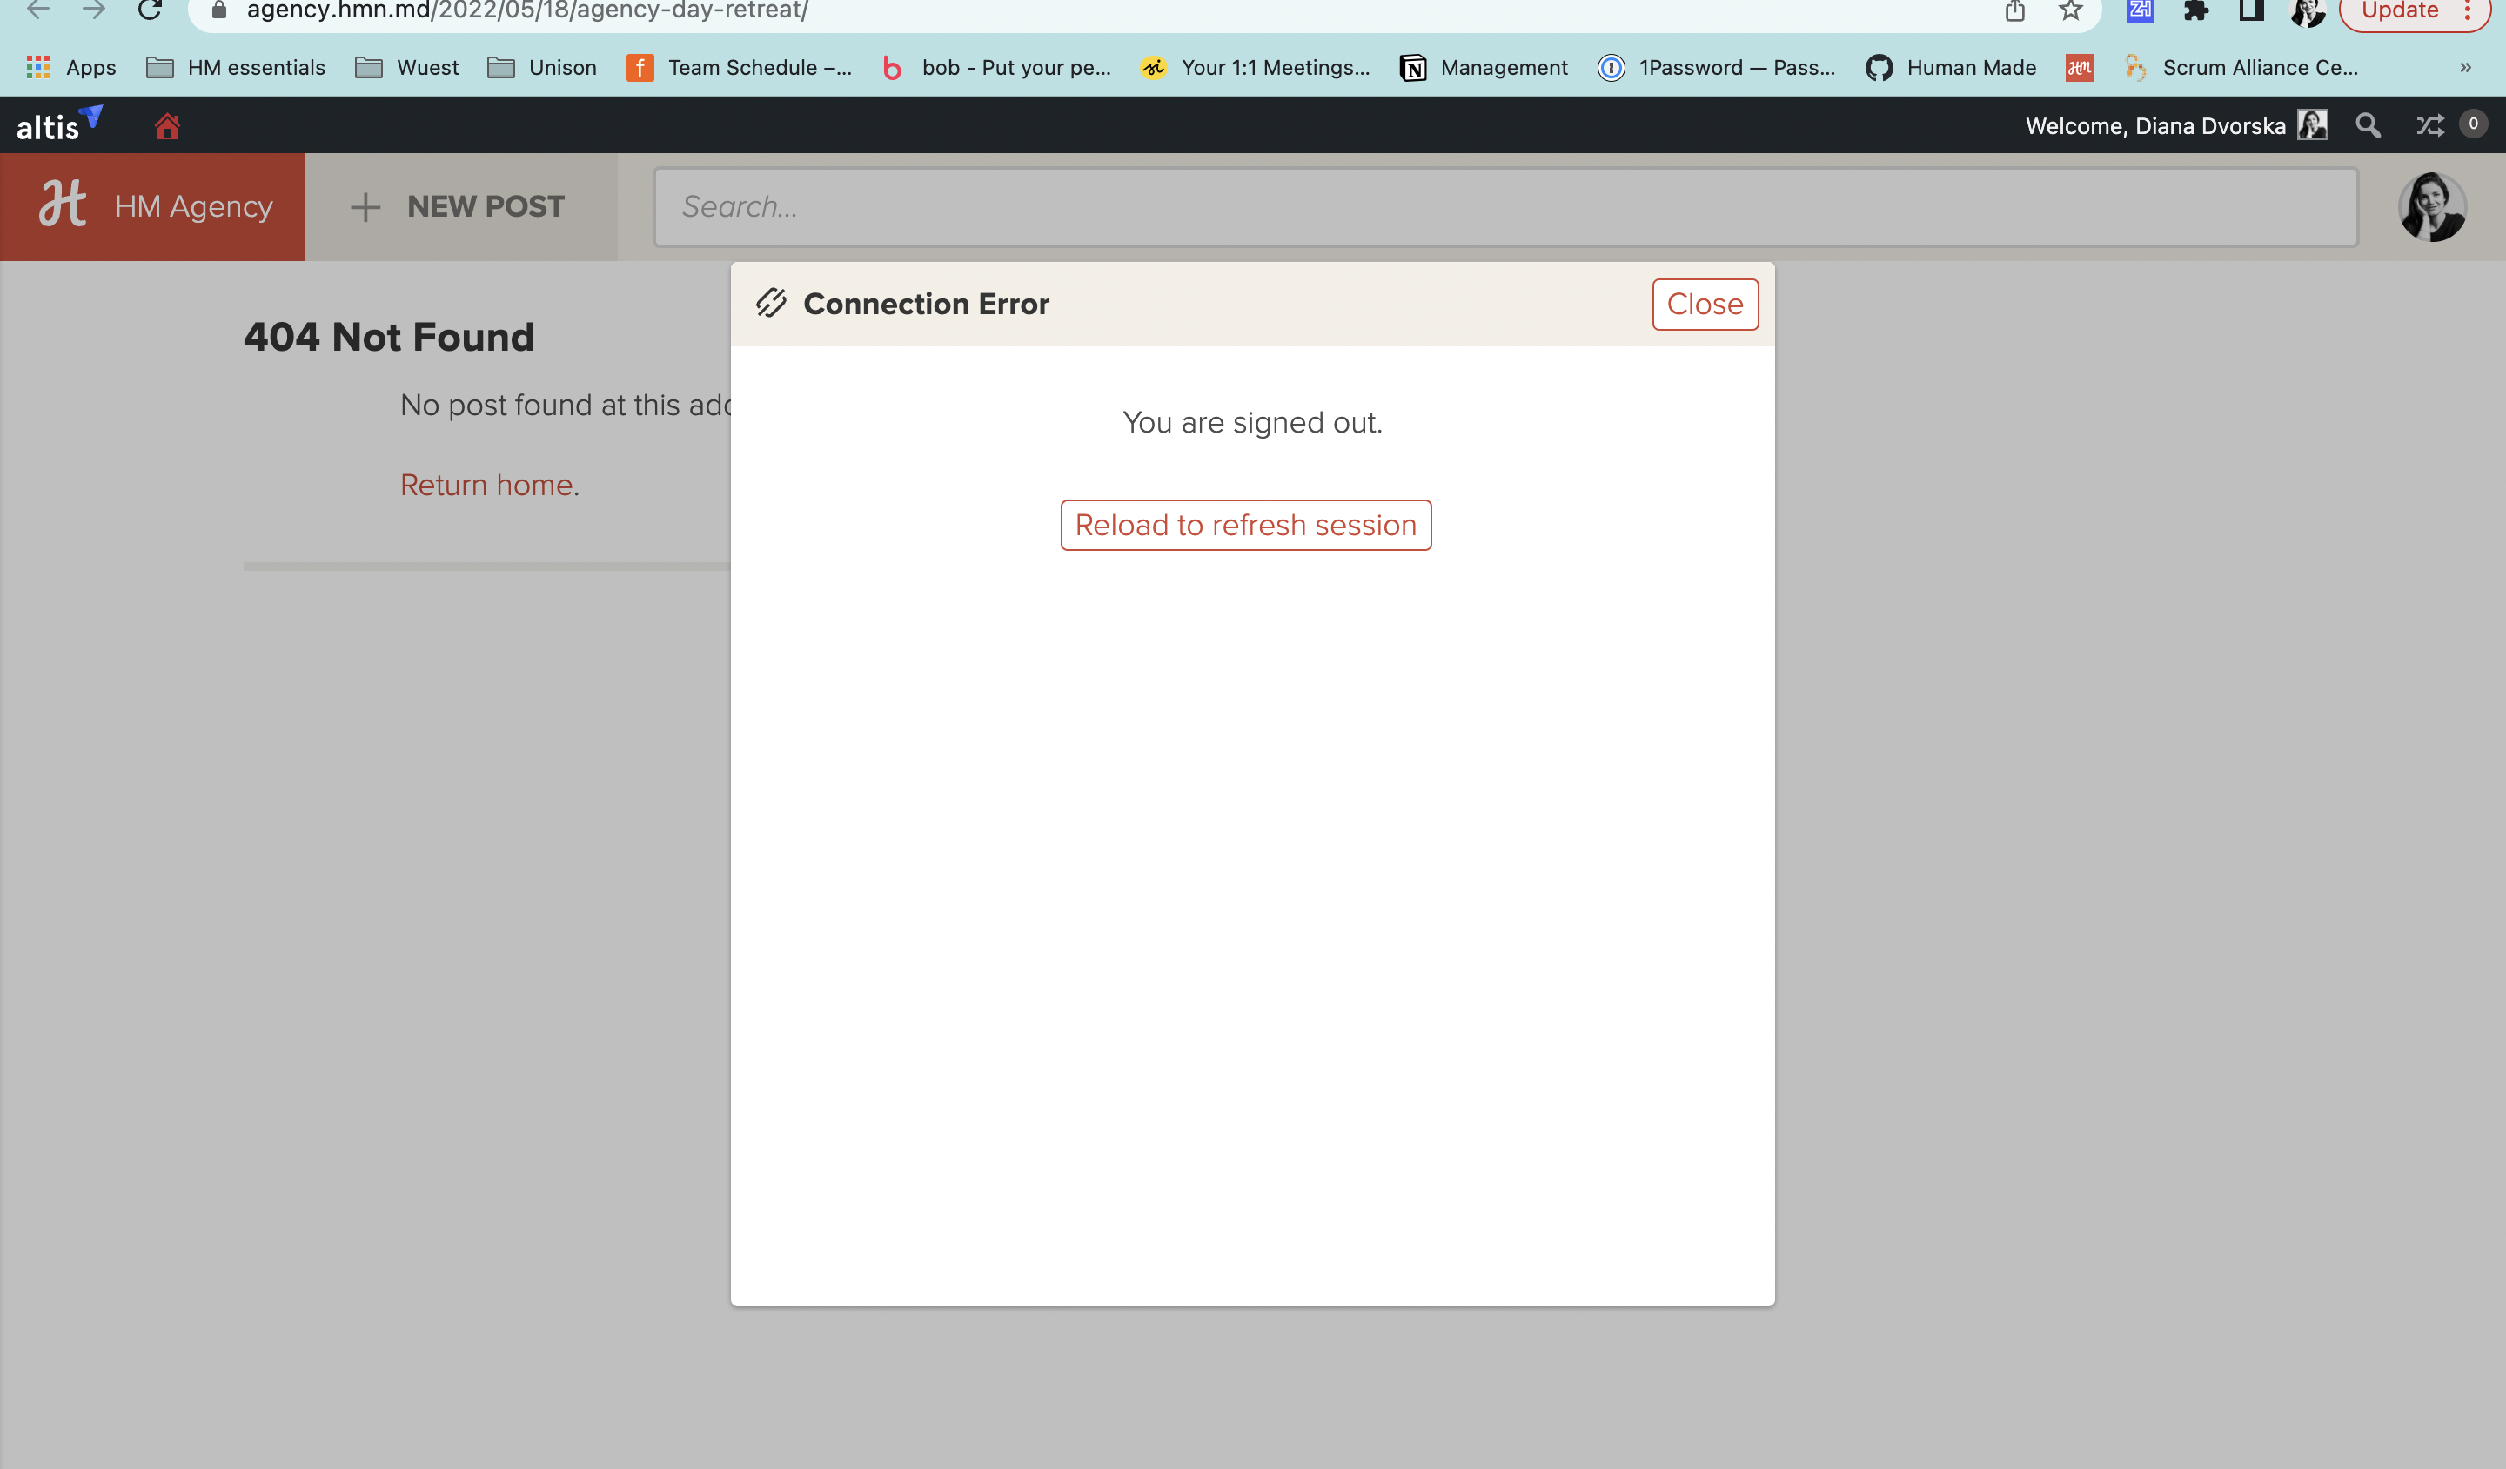Follow the Return home link

[x=486, y=485]
